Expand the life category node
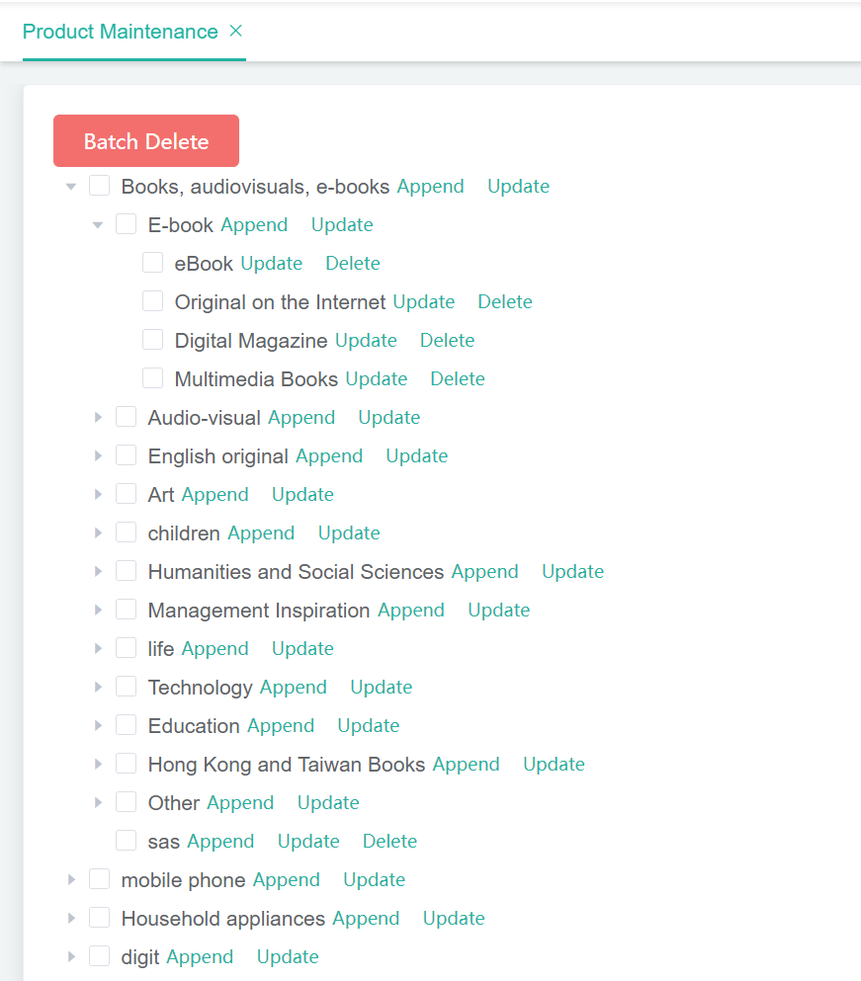 pyautogui.click(x=98, y=649)
